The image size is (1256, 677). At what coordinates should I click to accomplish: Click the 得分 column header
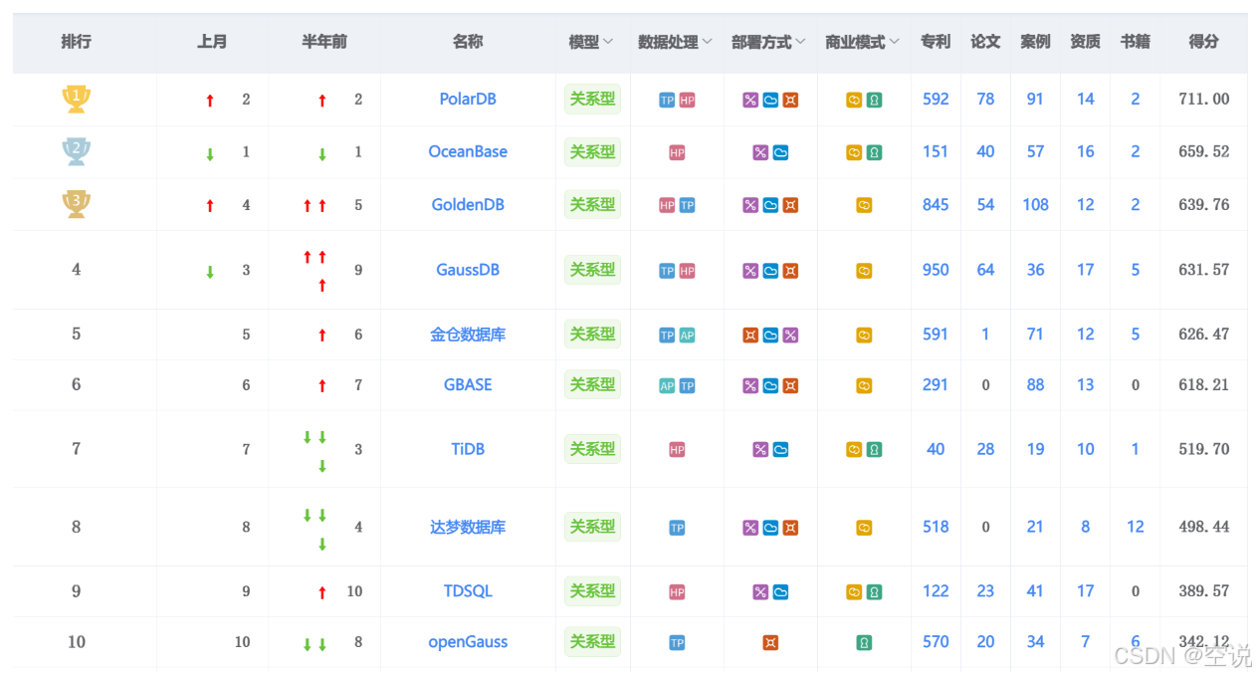pyautogui.click(x=1203, y=42)
